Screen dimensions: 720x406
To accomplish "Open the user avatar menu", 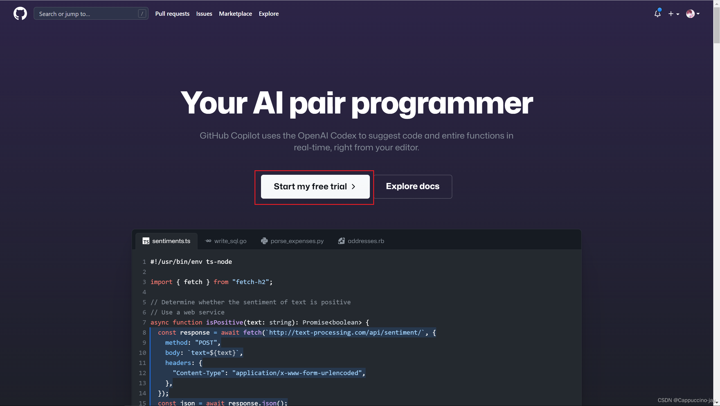I will click(693, 13).
